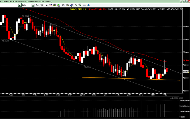
Task: Click the SMA=75.3720 legend label
Action: pos(76,9)
